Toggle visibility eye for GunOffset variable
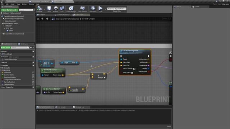230x129 pixels. click(33, 72)
